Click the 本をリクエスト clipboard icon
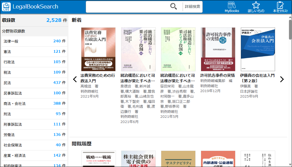Screen dimensions: 292x167 [x=280, y=7]
